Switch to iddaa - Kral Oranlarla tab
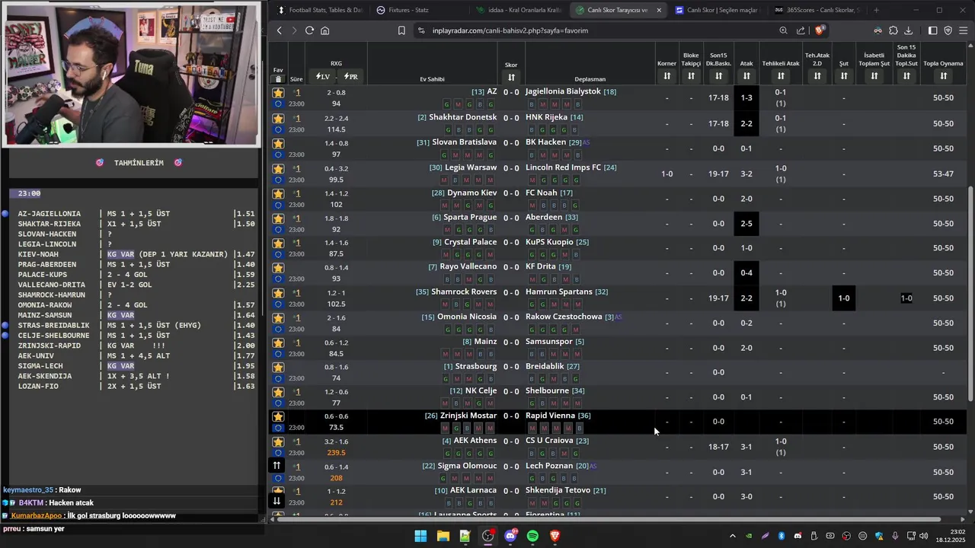The width and height of the screenshot is (975, 548). pos(518,10)
